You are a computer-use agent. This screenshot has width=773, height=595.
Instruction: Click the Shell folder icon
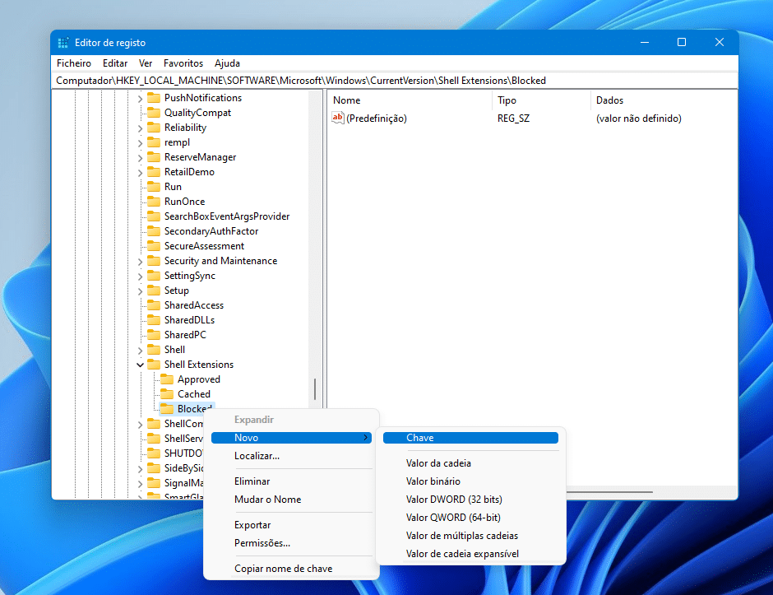click(x=154, y=349)
